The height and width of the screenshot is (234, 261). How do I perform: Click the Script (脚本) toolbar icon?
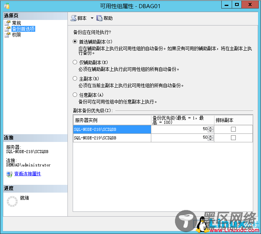73,18
